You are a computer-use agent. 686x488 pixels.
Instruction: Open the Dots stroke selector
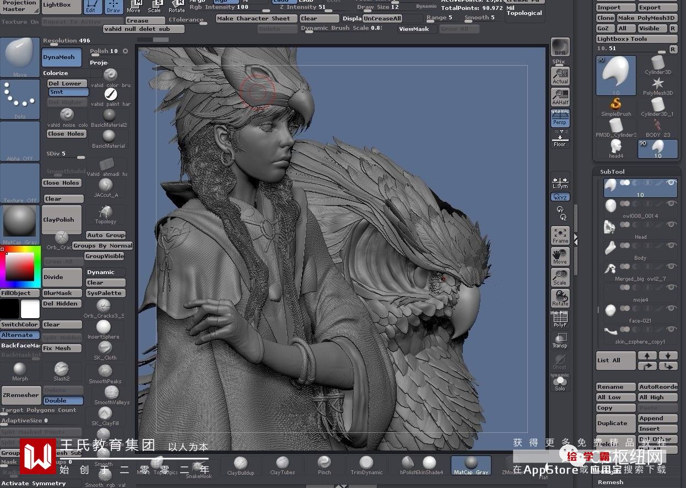(x=20, y=99)
